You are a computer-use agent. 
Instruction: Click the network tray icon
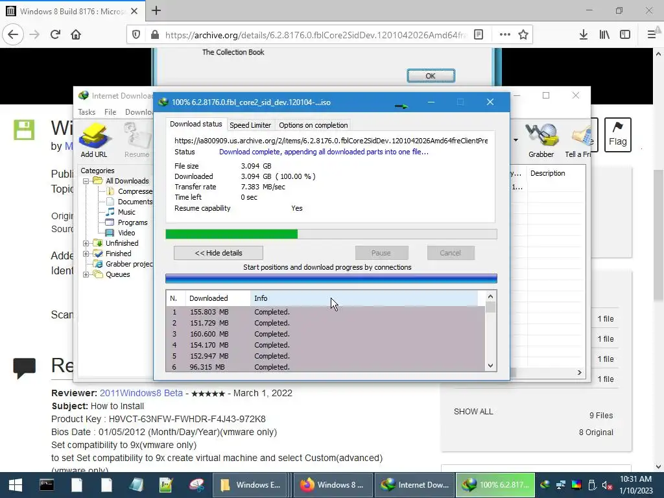(561, 485)
